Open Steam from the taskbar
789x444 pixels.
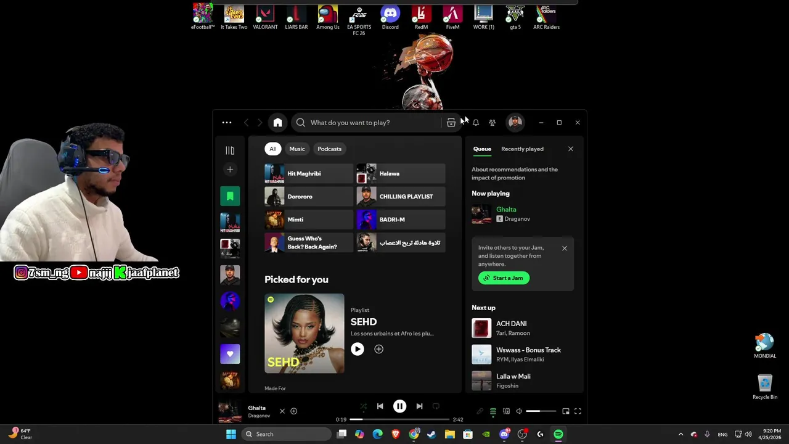431,434
